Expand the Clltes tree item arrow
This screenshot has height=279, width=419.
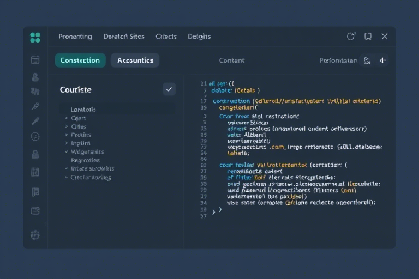(x=67, y=126)
